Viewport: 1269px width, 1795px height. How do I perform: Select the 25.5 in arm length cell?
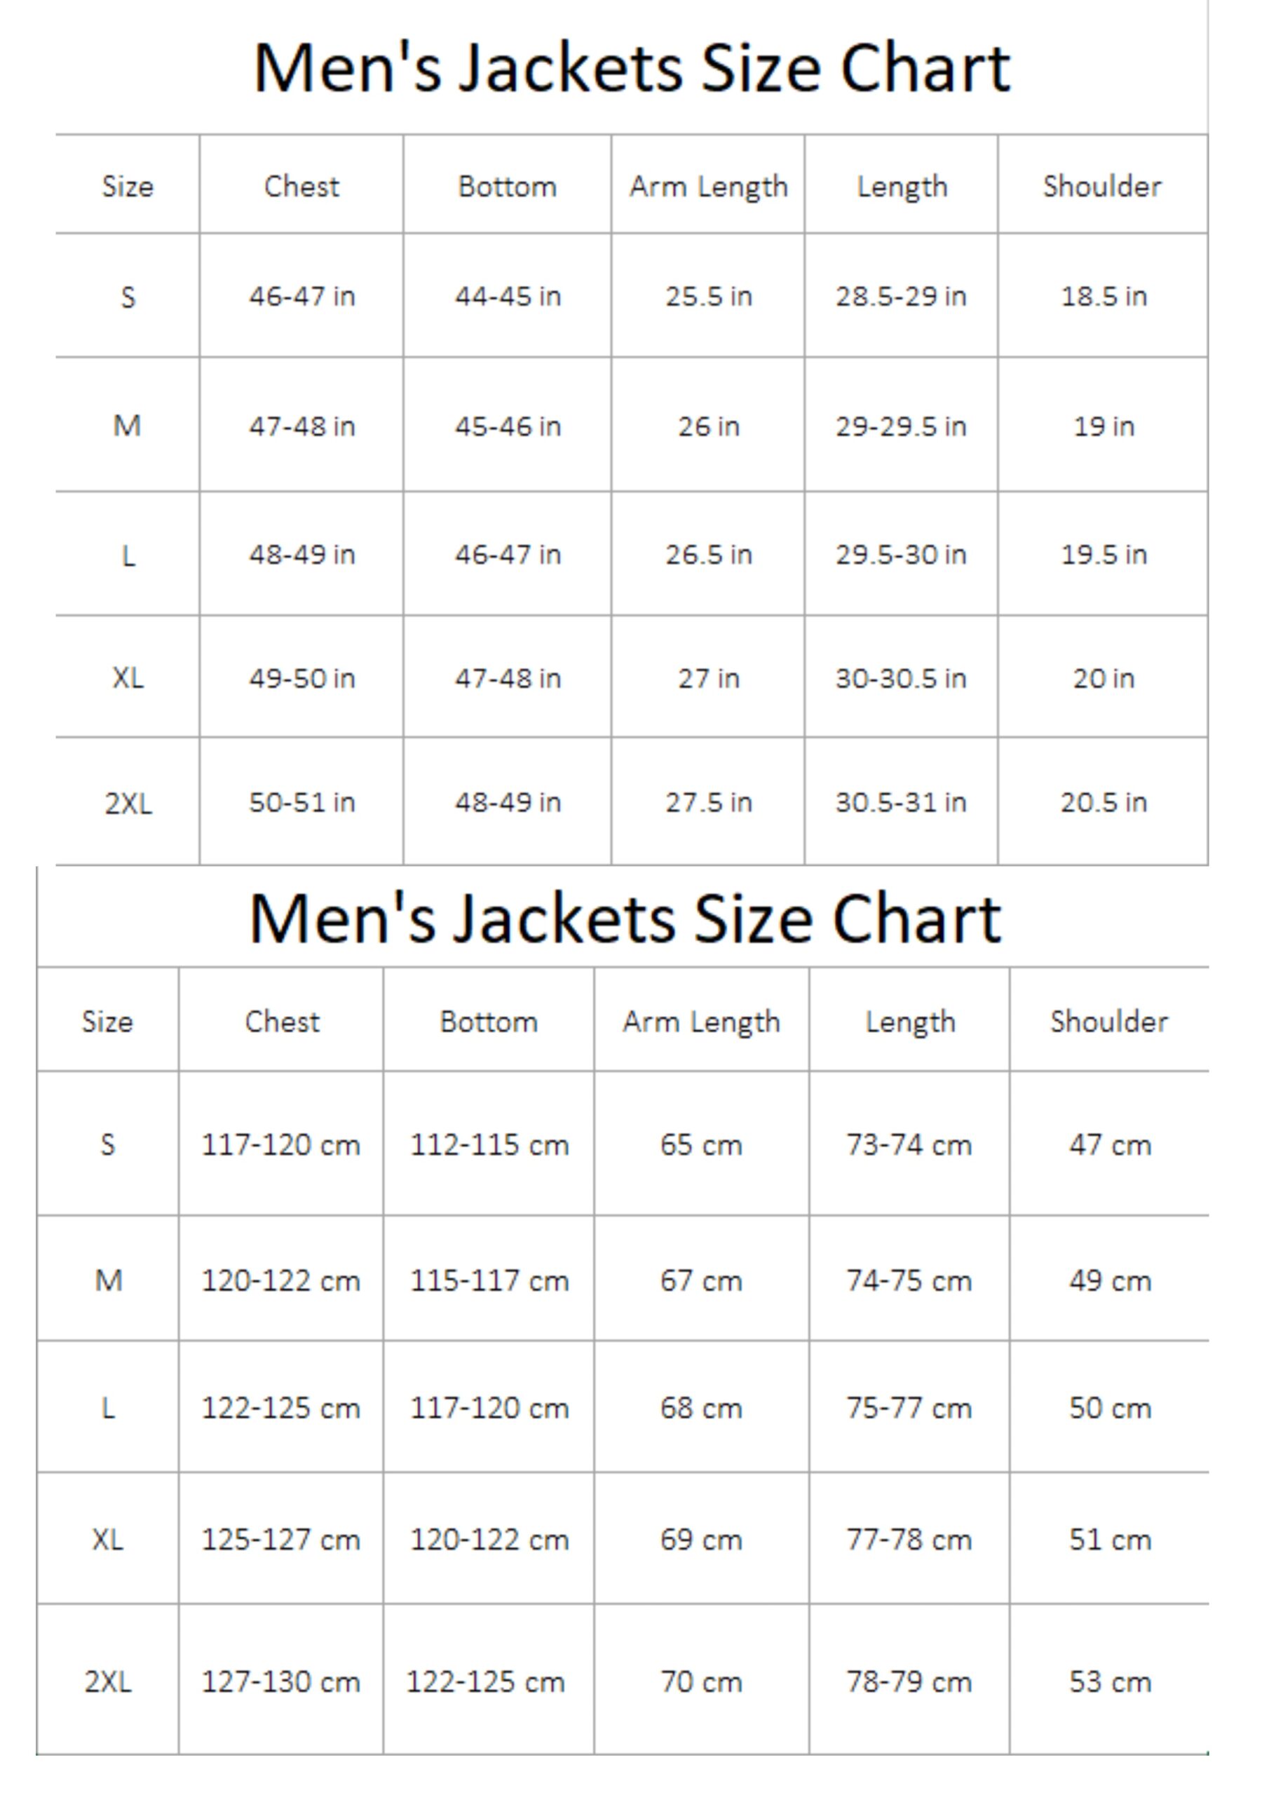click(708, 297)
